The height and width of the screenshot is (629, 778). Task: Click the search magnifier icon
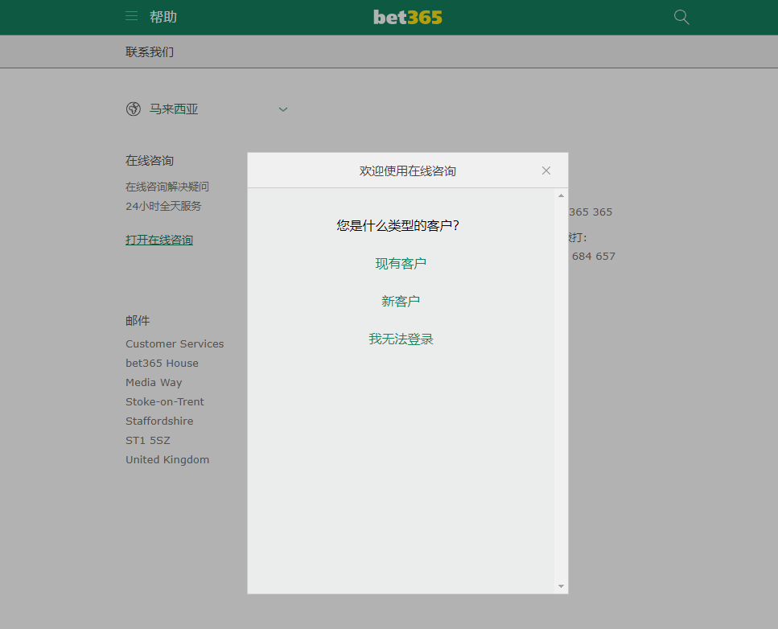click(x=681, y=16)
